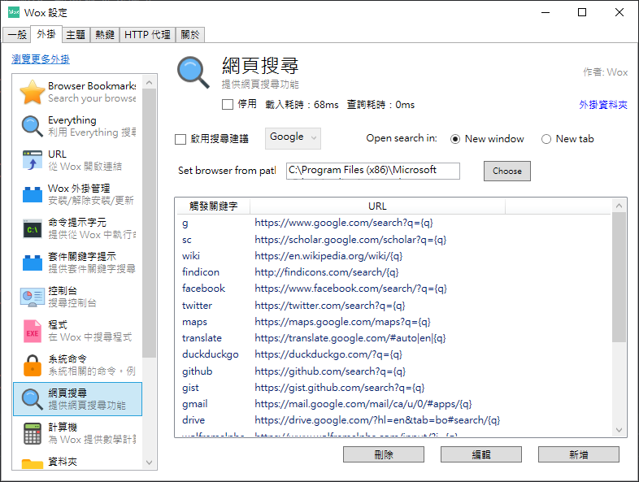Click the 命令提示字元 console icon
The width and height of the screenshot is (639, 482).
point(33,228)
